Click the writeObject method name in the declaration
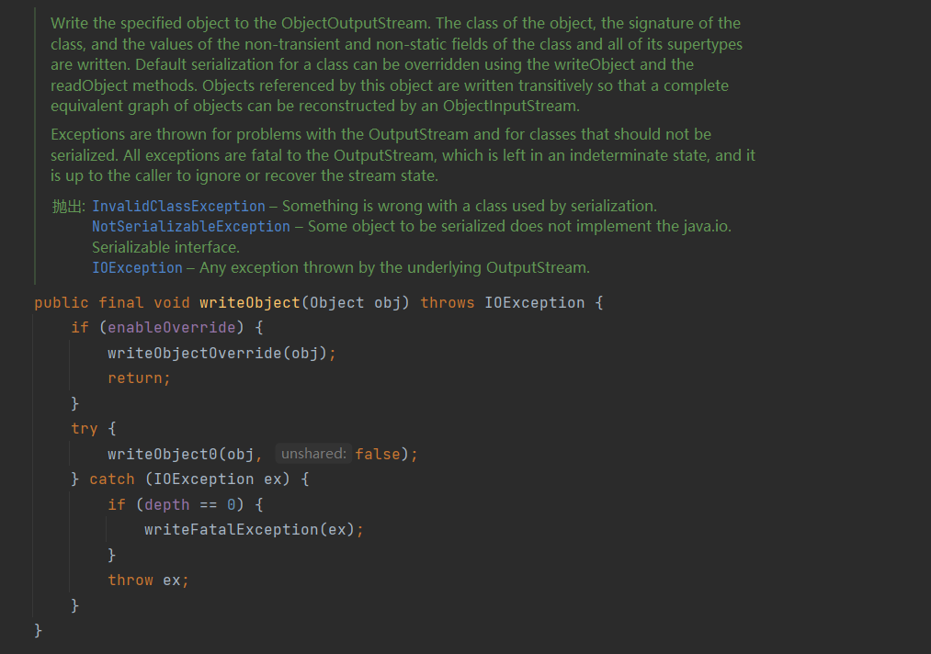The height and width of the screenshot is (654, 931). pyautogui.click(x=249, y=302)
